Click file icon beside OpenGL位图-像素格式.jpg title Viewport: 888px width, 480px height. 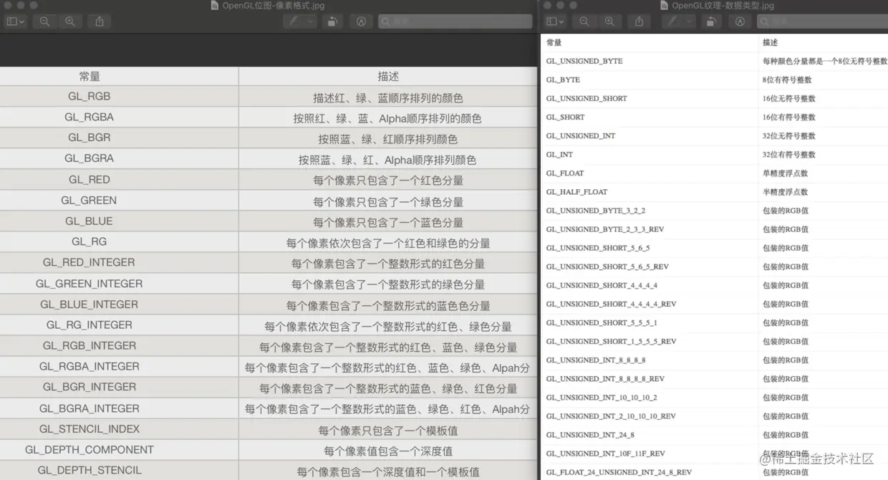click(x=214, y=5)
